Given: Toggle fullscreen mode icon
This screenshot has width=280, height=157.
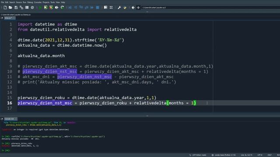Looking at the screenshot, I should point(111,7).
